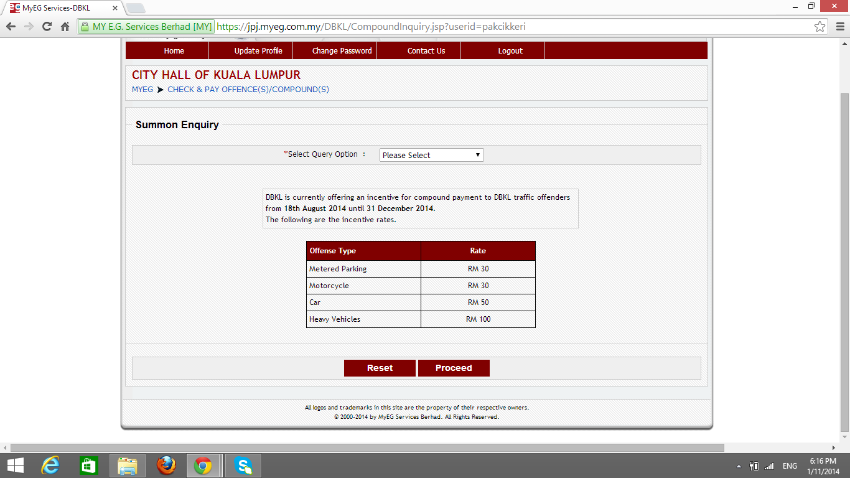The height and width of the screenshot is (478, 850).
Task: Click the Summon Enquiry heading
Action: click(x=177, y=125)
